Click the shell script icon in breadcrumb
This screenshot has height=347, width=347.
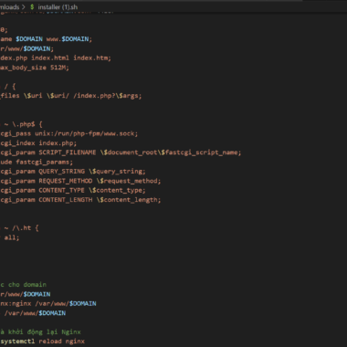click(32, 6)
